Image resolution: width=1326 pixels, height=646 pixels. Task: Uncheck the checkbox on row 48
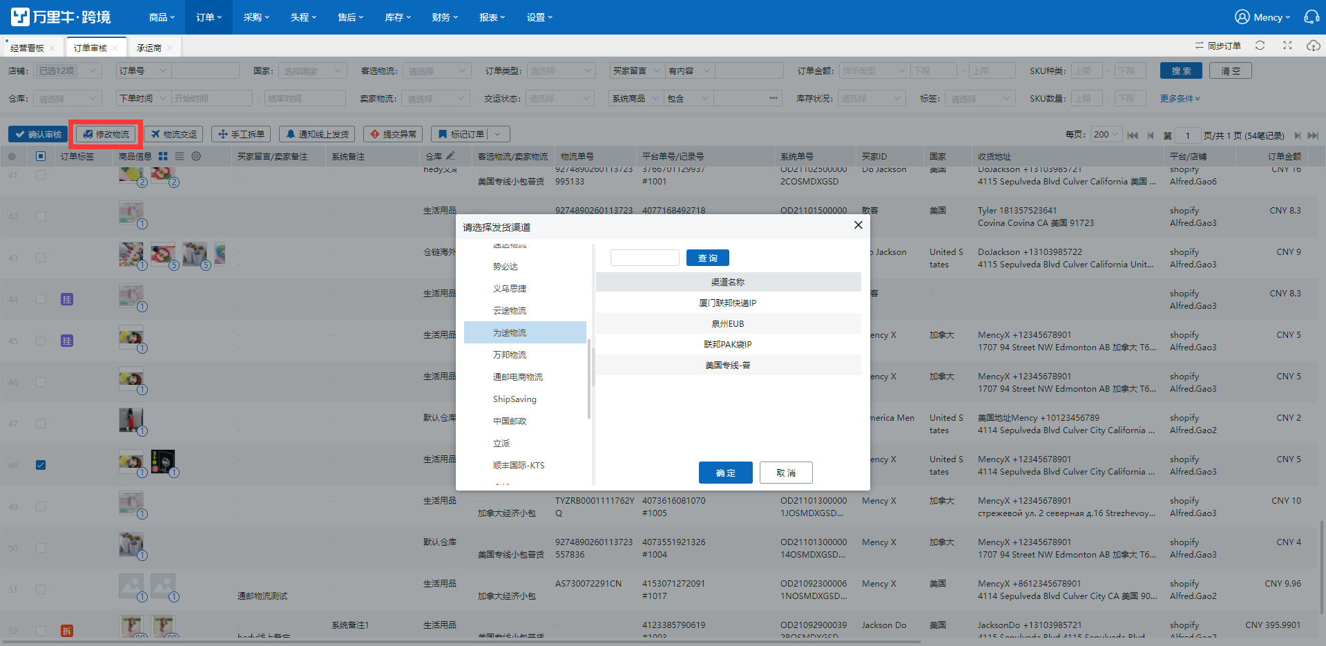click(41, 465)
